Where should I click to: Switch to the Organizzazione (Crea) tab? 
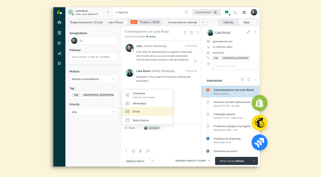click(x=86, y=22)
